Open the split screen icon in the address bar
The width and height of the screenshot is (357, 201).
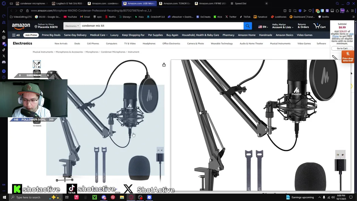(285, 11)
